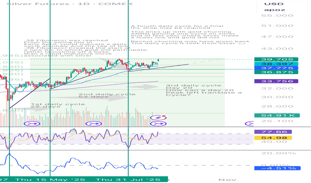Click the 54.91 K volume label

pyautogui.click(x=277, y=115)
